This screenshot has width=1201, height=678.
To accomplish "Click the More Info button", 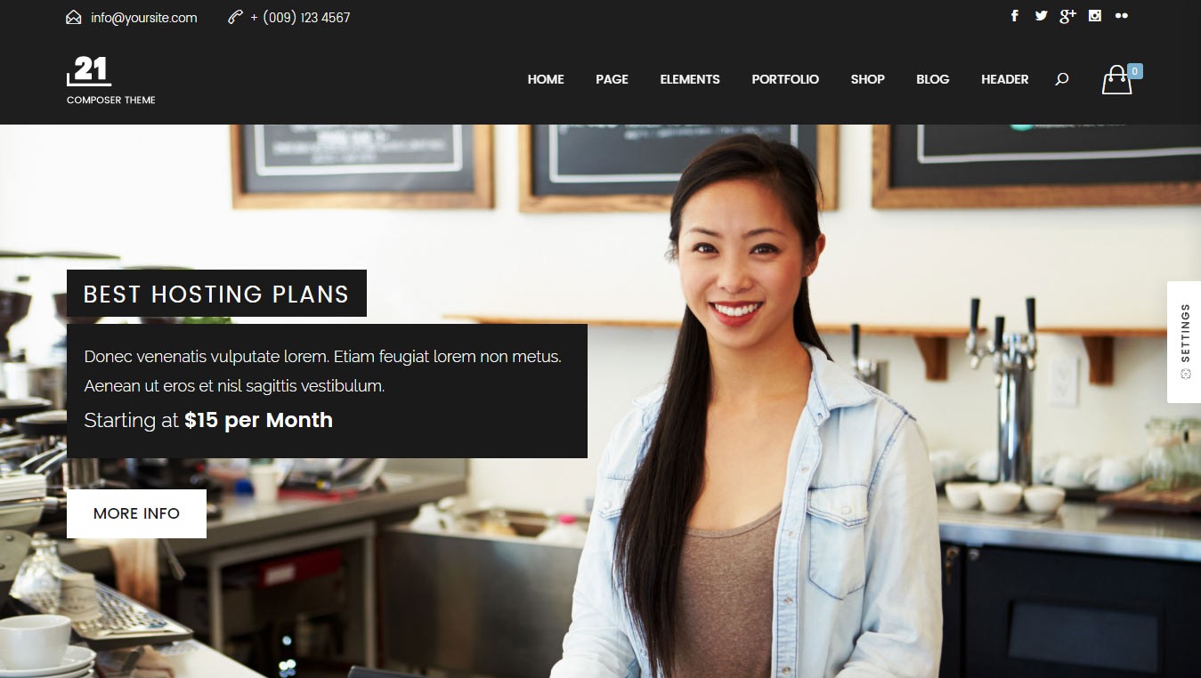I will point(136,513).
